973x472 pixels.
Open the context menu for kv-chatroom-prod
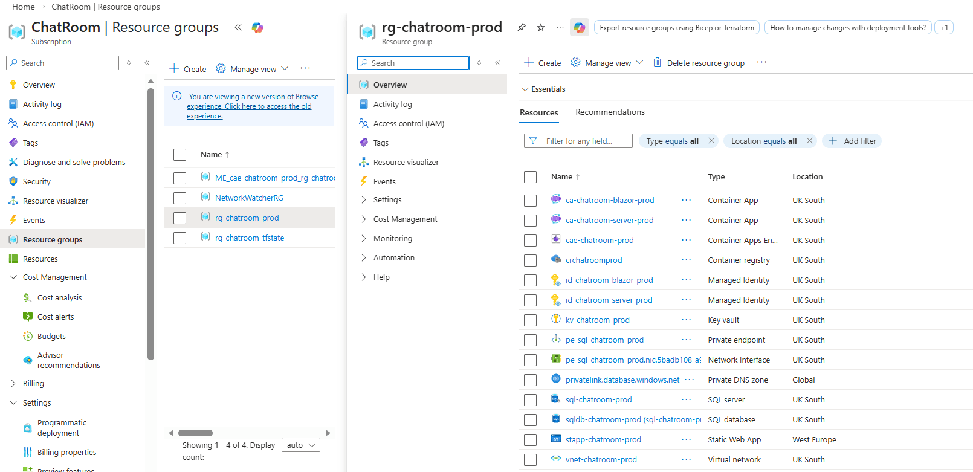pos(687,320)
